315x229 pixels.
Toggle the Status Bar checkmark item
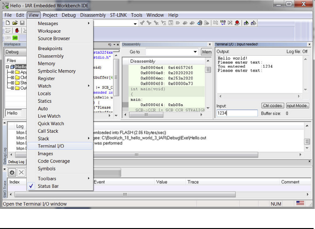coord(48,186)
